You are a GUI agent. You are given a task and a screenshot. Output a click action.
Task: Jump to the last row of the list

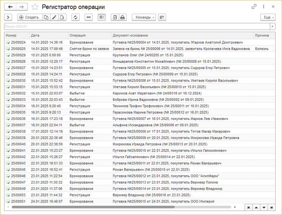coord(272,207)
